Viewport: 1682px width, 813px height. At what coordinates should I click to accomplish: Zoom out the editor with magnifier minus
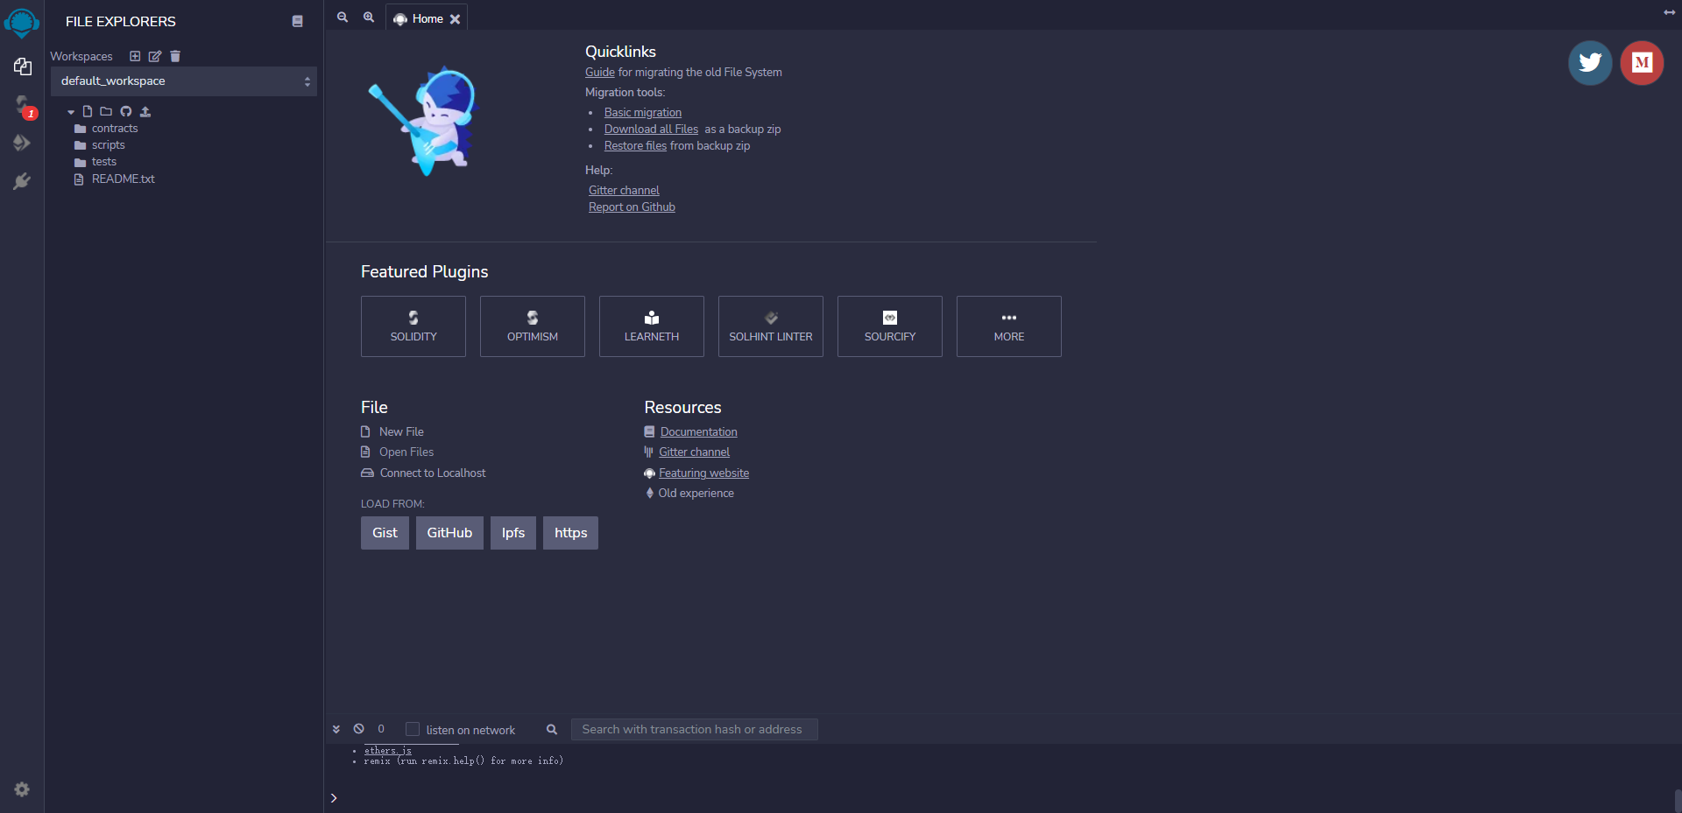(343, 18)
